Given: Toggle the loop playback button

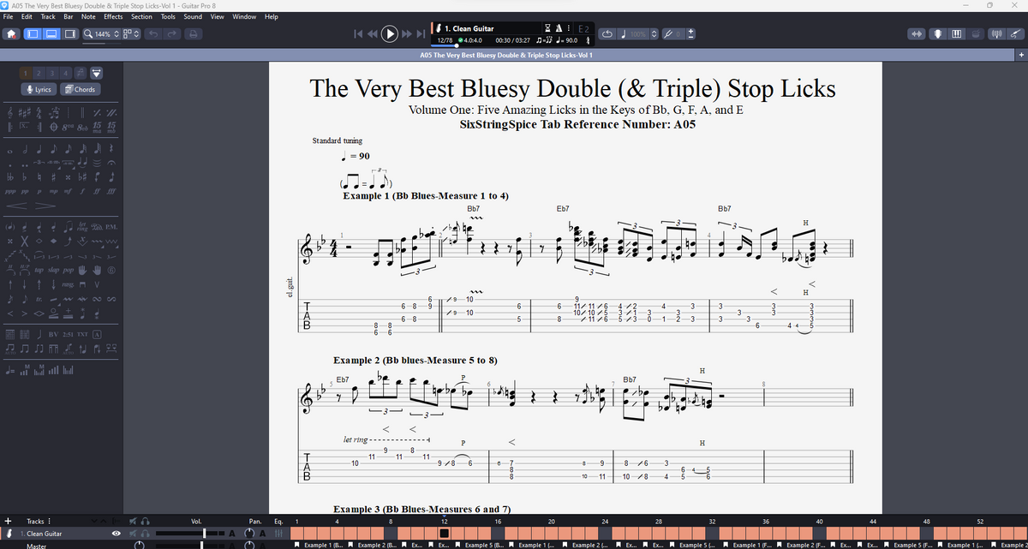Looking at the screenshot, I should (x=608, y=34).
